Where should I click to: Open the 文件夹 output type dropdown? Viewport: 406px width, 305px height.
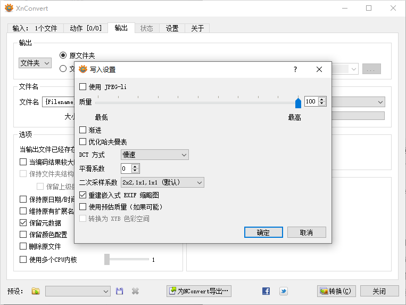35,63
